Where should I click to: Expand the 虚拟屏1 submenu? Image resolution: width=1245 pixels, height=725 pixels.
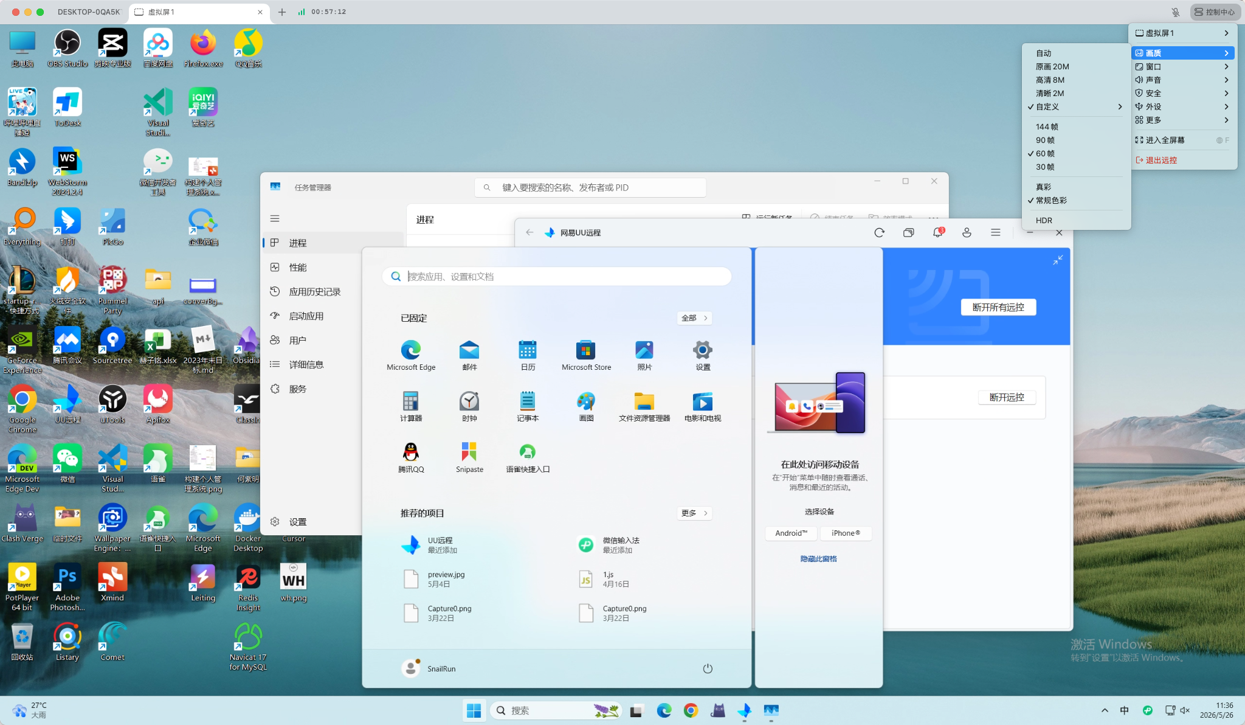click(1182, 33)
